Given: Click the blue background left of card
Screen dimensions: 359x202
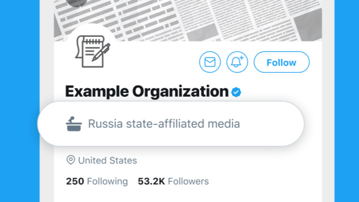Looking at the screenshot, I should pyautogui.click(x=19, y=101).
